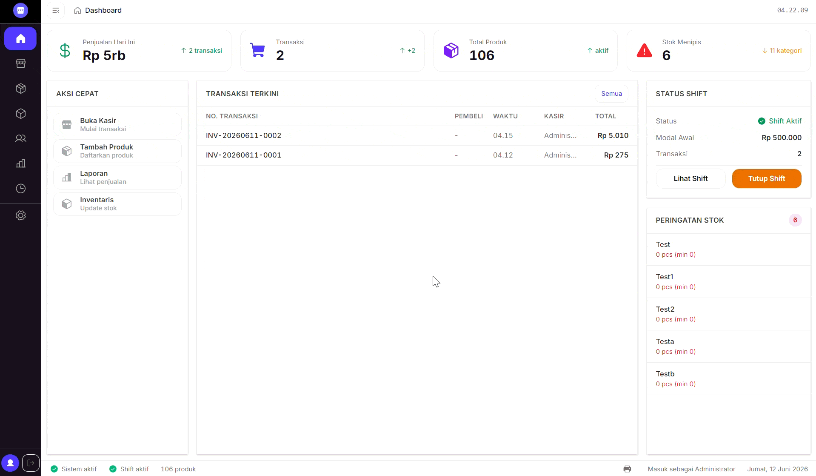The width and height of the screenshot is (816, 476).
Task: Open the reports bar chart icon in sidebar
Action: click(20, 163)
